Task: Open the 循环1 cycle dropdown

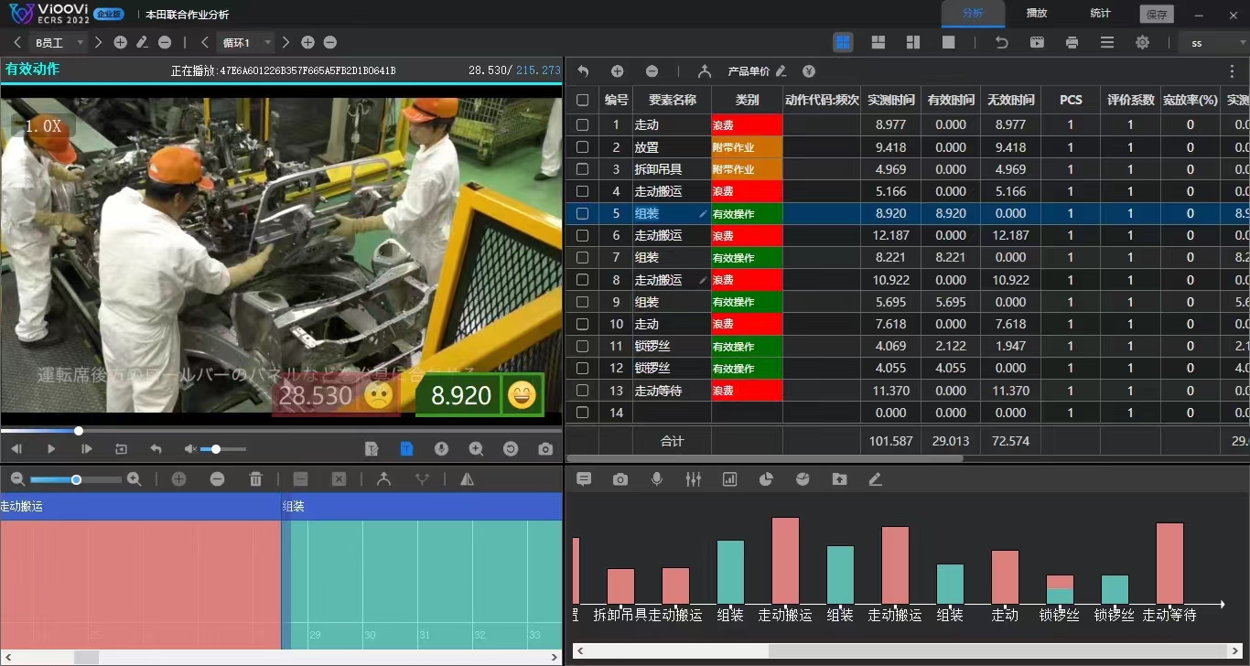Action: [246, 43]
